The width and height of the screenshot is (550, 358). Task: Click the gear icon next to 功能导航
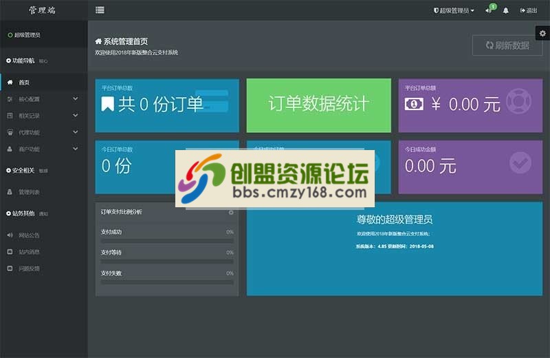tap(8, 61)
